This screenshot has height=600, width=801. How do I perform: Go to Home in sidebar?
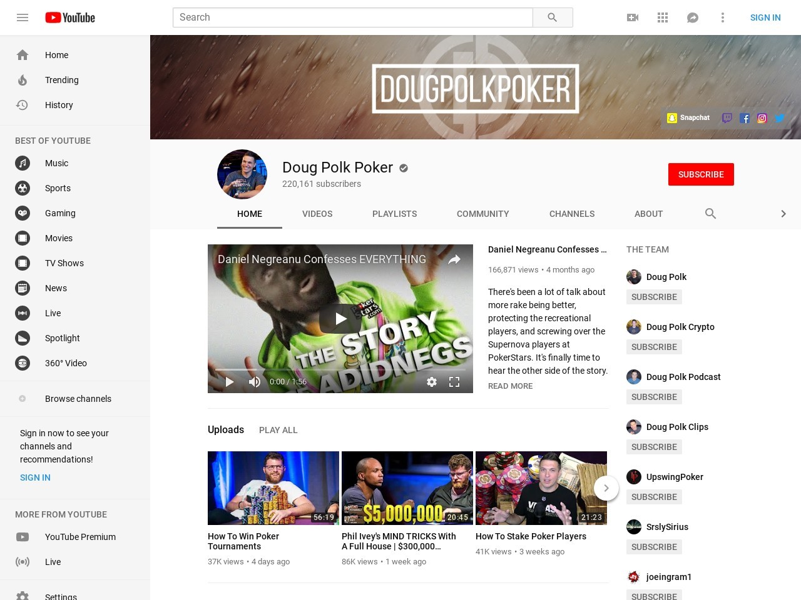coord(75,55)
